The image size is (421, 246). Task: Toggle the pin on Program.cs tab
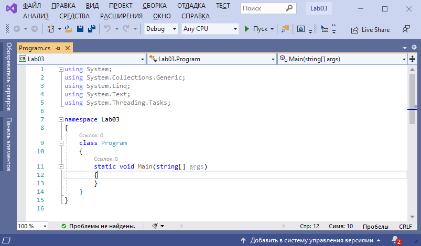point(58,48)
